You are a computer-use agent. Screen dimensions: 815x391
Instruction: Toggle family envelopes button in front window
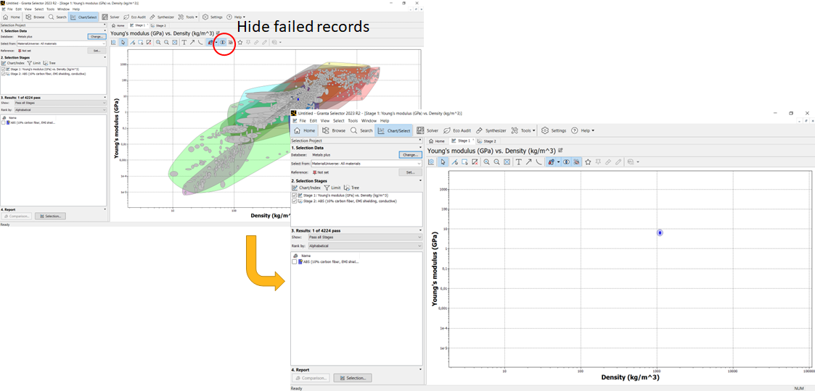point(551,161)
